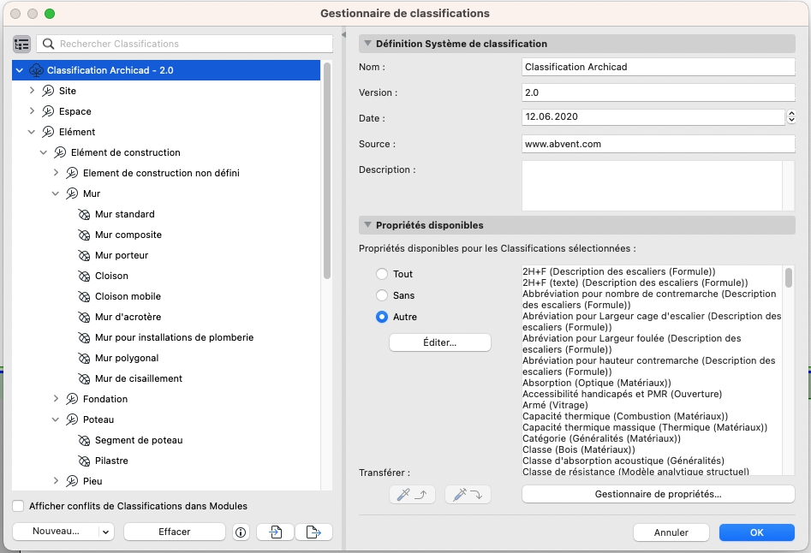Expand the Fondation tree node
The height and width of the screenshot is (553, 811).
tap(56, 398)
